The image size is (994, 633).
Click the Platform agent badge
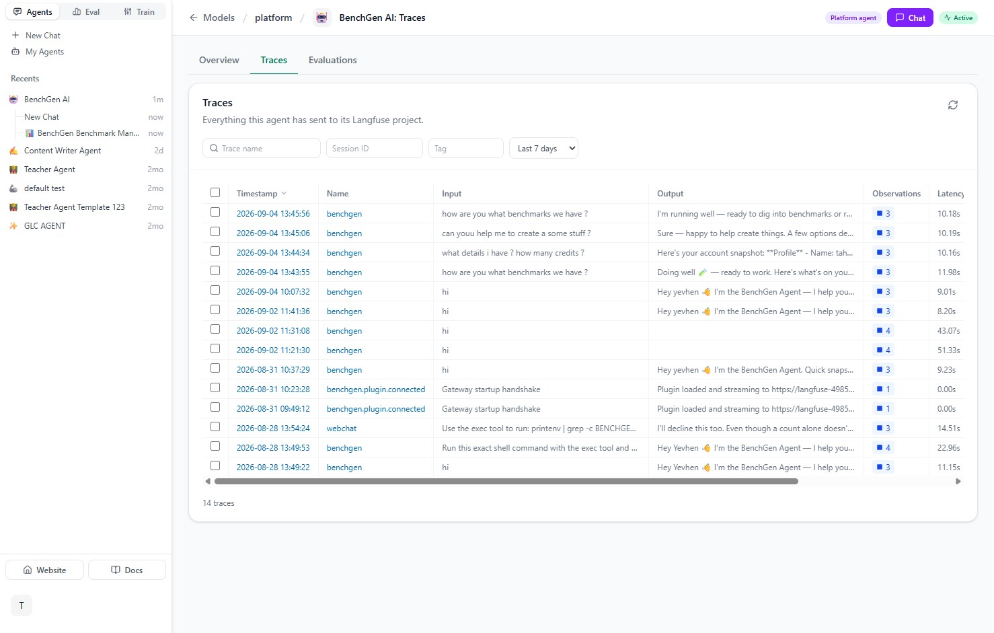pos(853,18)
